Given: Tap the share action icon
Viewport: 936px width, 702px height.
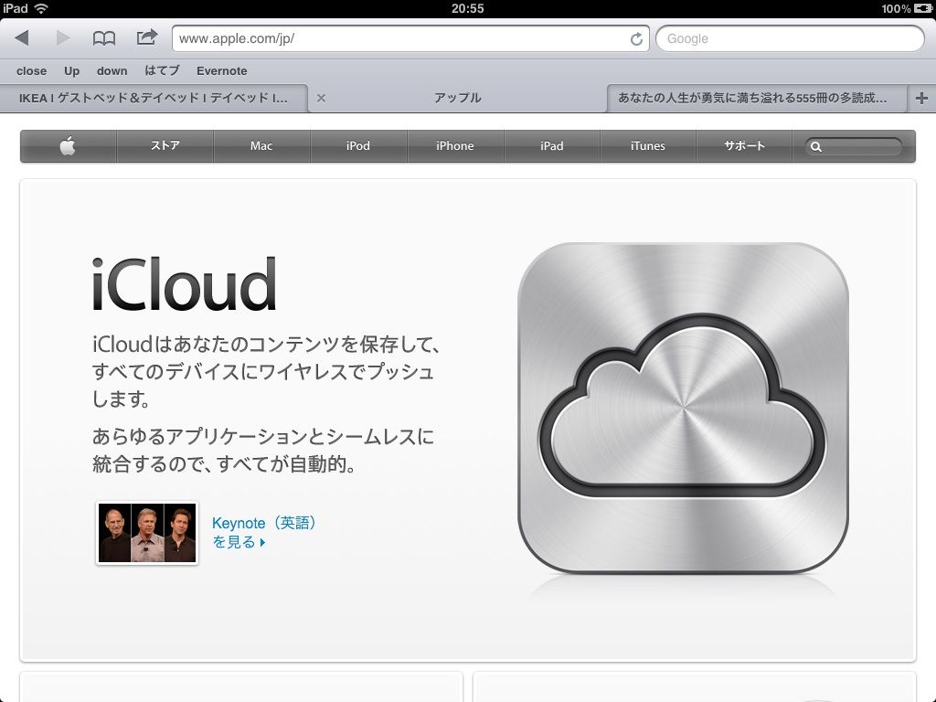Looking at the screenshot, I should click(147, 37).
